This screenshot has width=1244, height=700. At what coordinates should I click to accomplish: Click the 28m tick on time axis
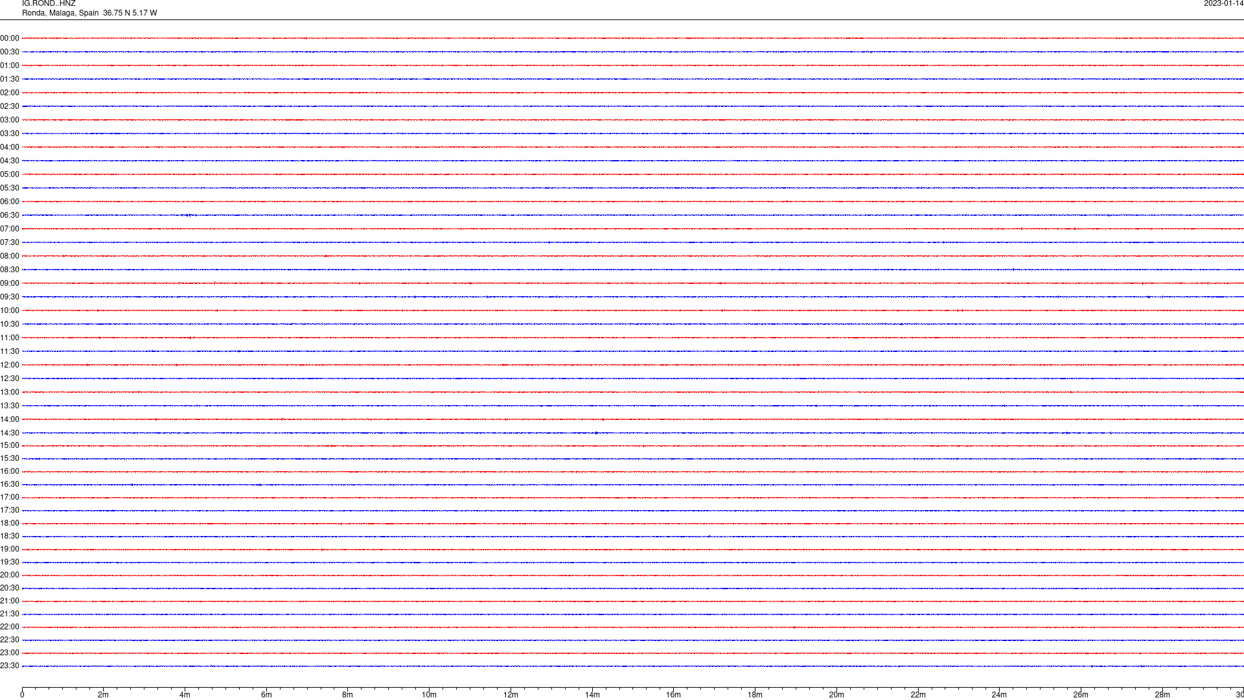point(1162,695)
